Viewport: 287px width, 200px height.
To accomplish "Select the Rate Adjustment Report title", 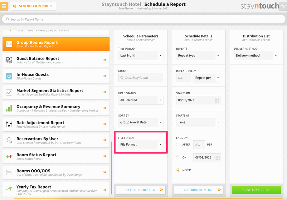I will click(x=40, y=123).
